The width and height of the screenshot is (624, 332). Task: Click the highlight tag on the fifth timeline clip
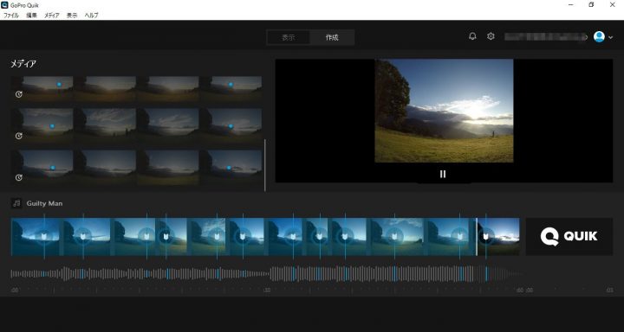(x=217, y=237)
